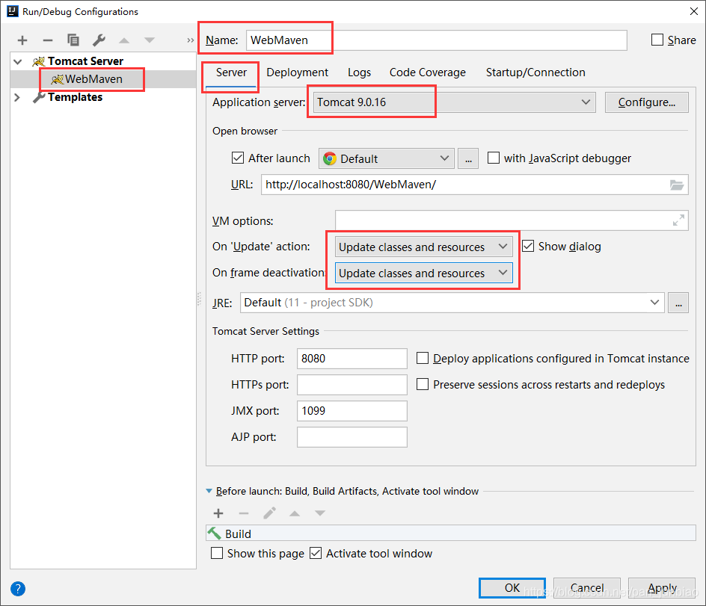The width and height of the screenshot is (706, 606).
Task: Switch to the Logs tab
Action: pos(359,72)
